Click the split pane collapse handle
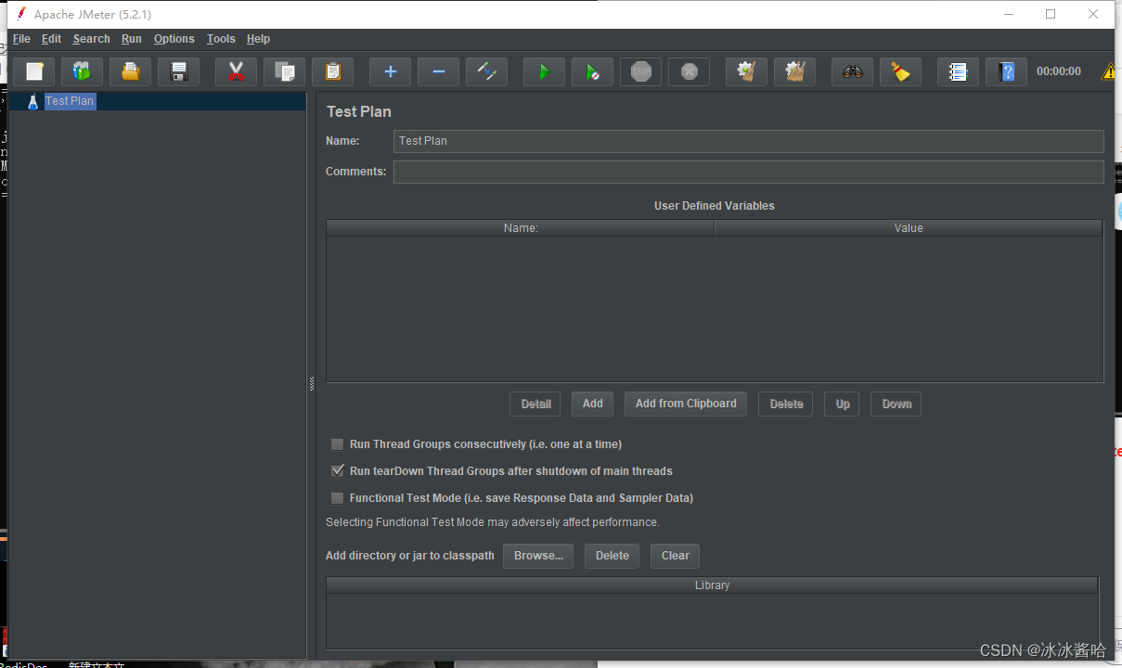The height and width of the screenshot is (668, 1122). (x=312, y=384)
